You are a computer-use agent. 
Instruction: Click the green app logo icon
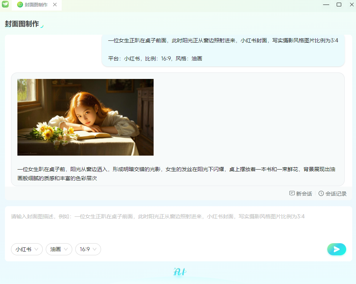[x=5, y=4]
